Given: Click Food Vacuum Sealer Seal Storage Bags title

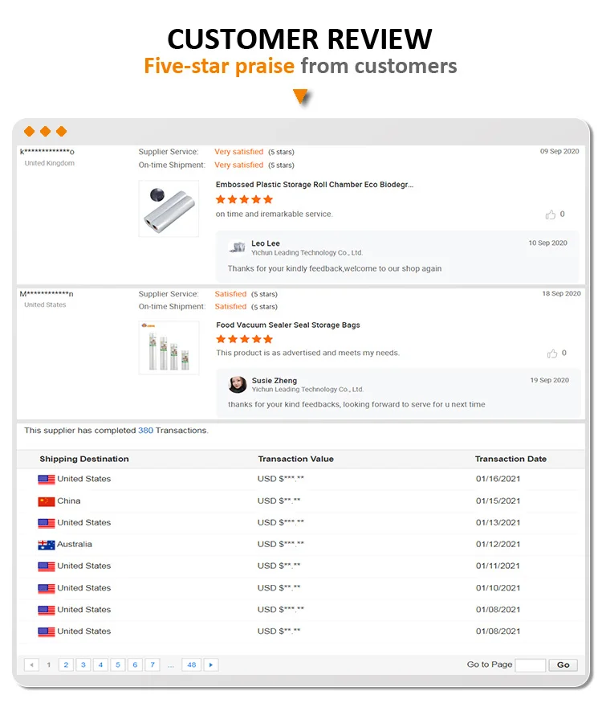Looking at the screenshot, I should tap(288, 325).
